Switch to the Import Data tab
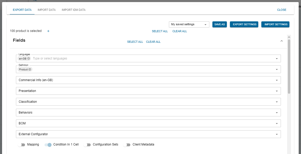Image resolution: width=301 pixels, height=154 pixels. [x=47, y=10]
